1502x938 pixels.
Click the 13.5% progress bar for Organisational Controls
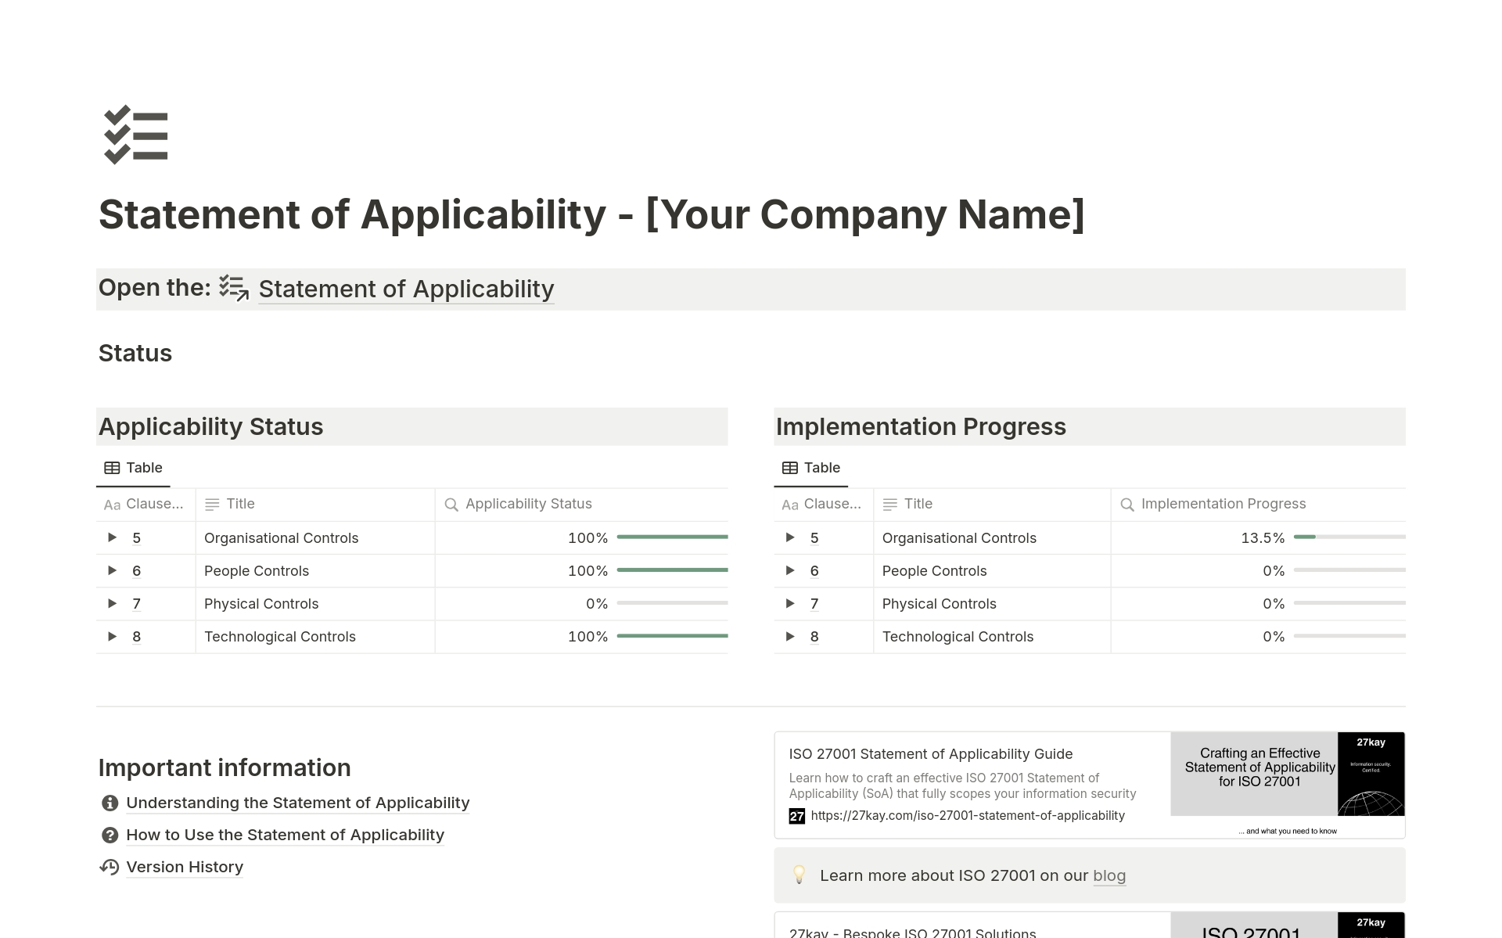click(x=1349, y=537)
